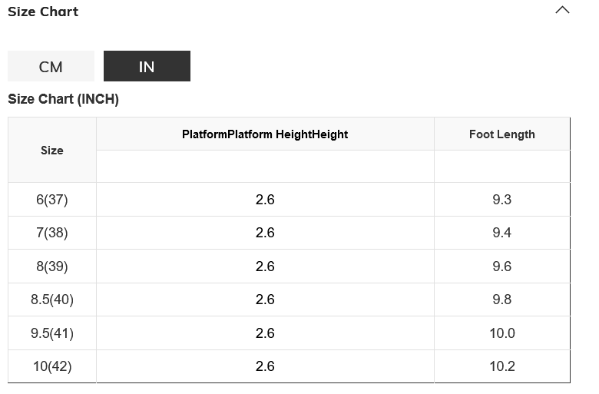This screenshot has height=394, width=599.
Task: Select the 10(42) size cell
Action: coord(52,366)
